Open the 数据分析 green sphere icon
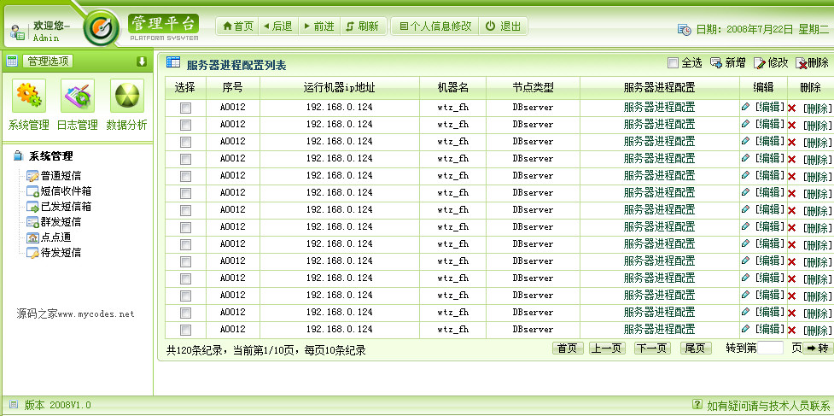834x416 pixels. click(x=126, y=96)
